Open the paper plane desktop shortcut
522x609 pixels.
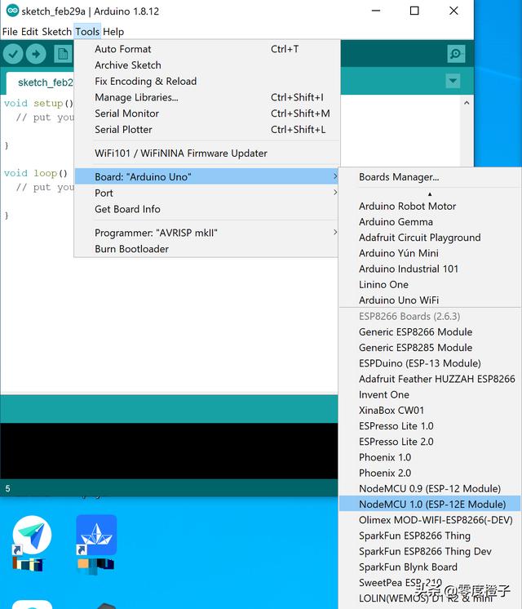[32, 536]
